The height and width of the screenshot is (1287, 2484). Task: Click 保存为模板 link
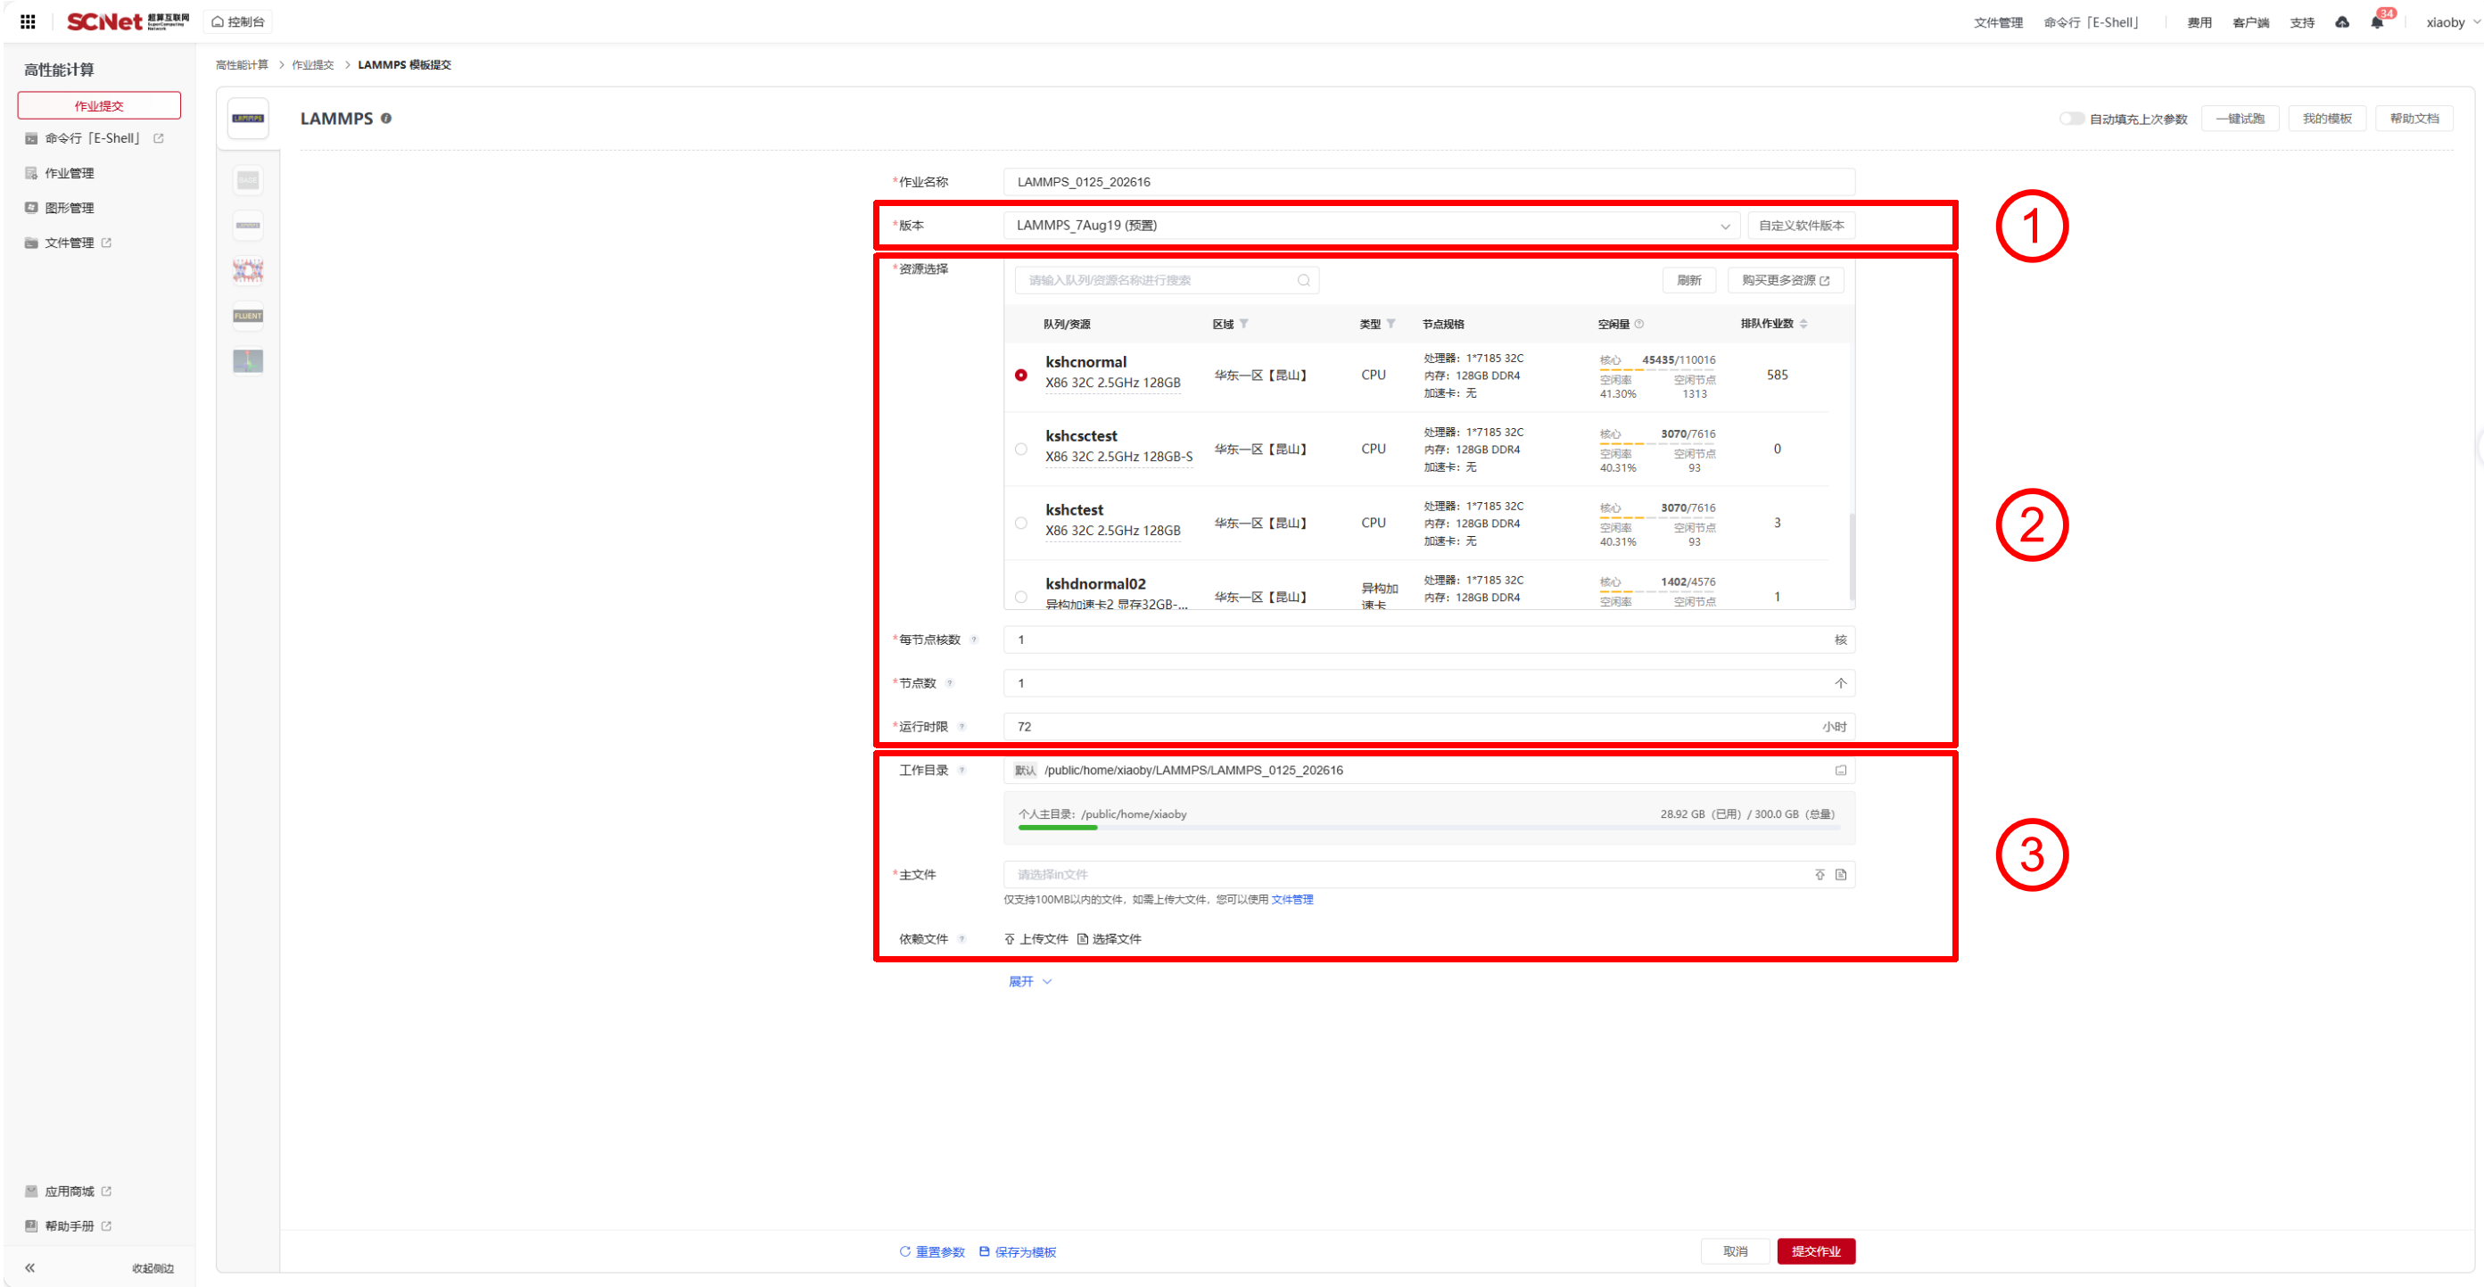(1018, 1251)
